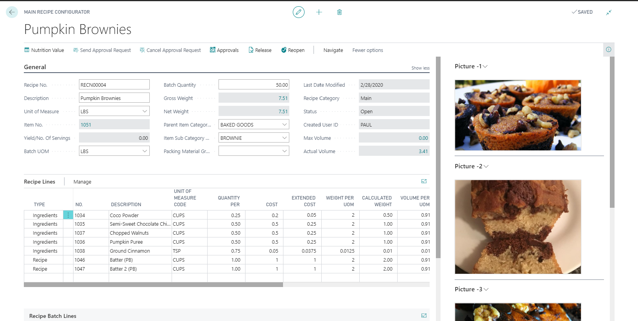
Task: Click the pencil edit icon
Action: [x=298, y=12]
